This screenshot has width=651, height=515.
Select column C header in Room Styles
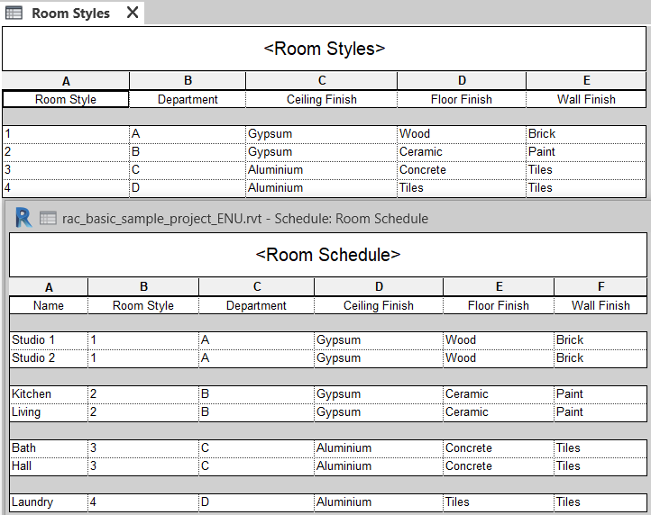point(322,80)
